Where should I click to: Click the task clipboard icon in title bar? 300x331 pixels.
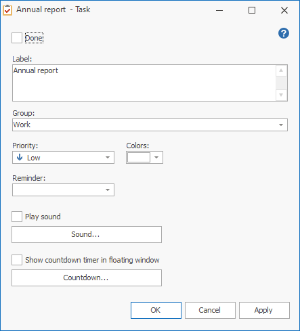click(7, 10)
